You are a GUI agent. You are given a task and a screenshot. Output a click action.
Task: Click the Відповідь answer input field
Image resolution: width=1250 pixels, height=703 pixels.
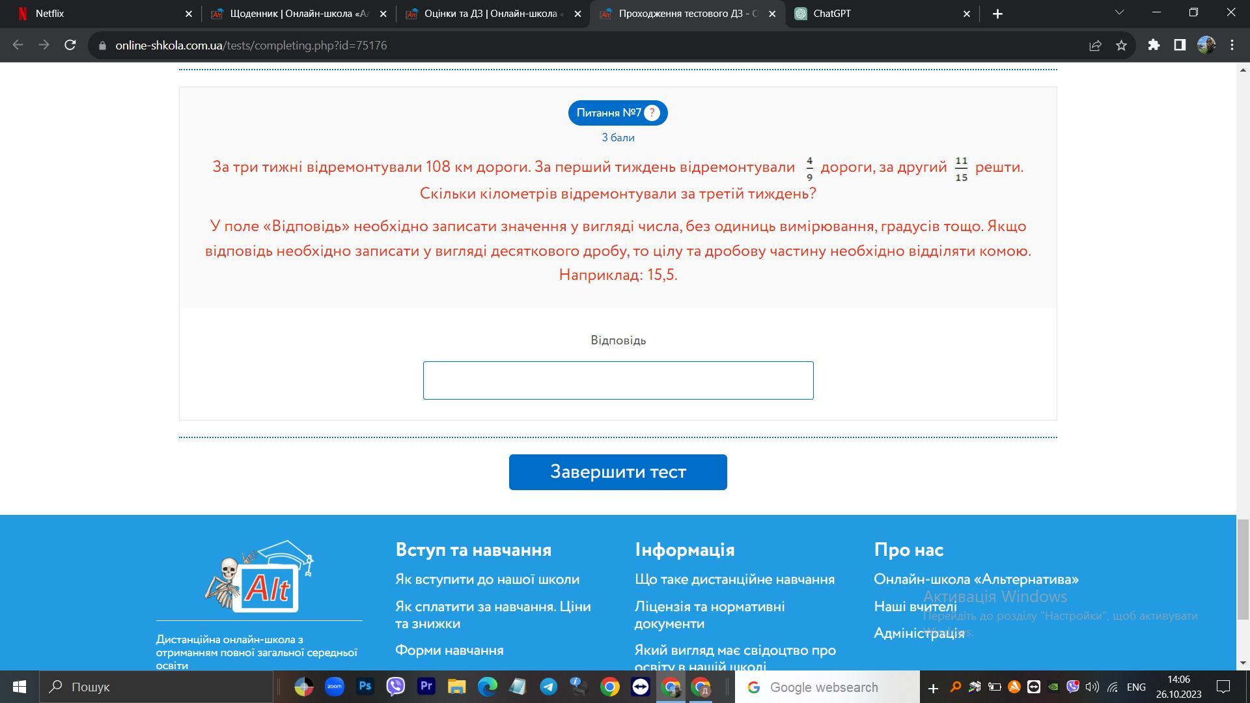[x=617, y=380]
